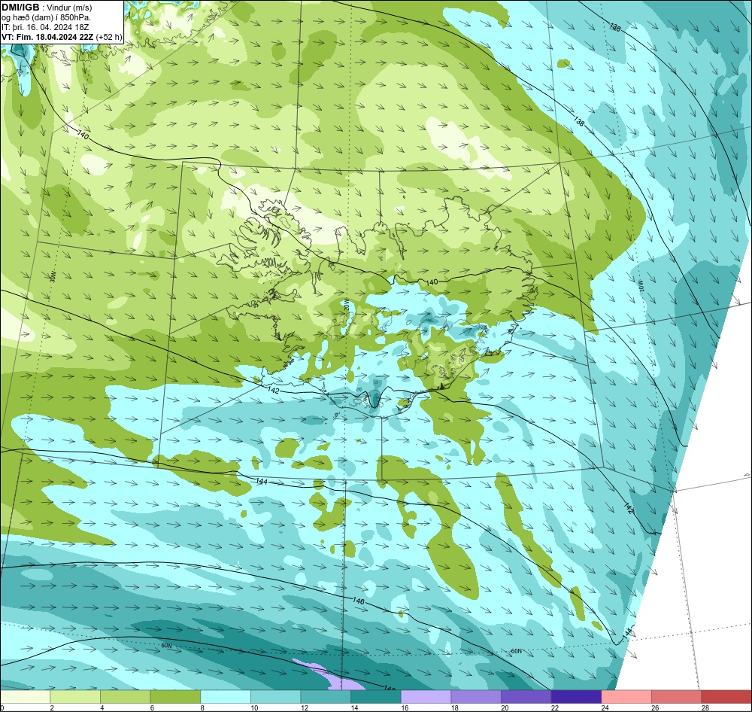Screen dimensions: 752x712
Task: Click the '20W' longitude label over Iceland
Action: point(347,304)
